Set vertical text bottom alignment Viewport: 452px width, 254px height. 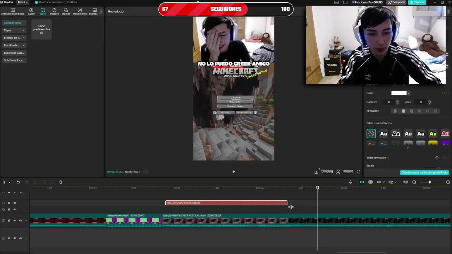(435, 111)
